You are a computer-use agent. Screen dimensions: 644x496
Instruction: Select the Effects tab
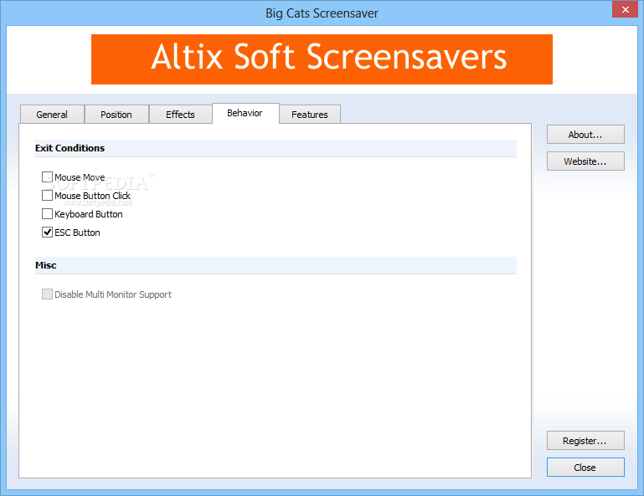click(180, 115)
